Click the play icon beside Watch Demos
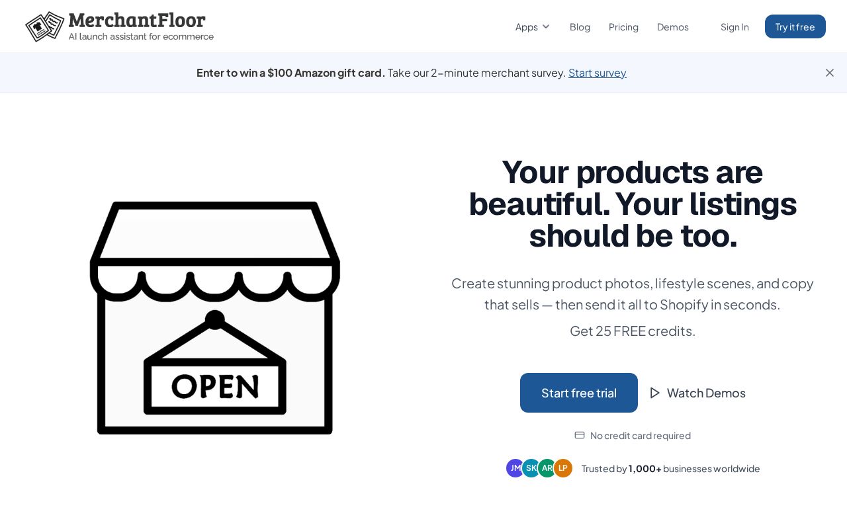847x529 pixels. 655,393
